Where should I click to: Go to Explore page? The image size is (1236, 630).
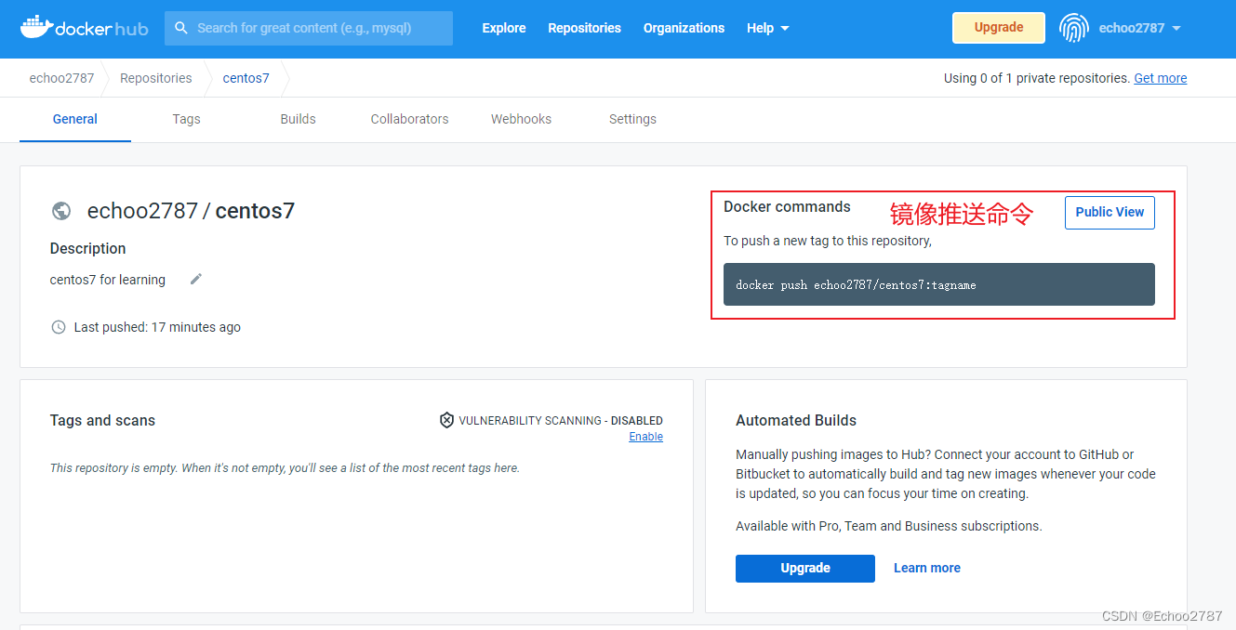point(504,28)
